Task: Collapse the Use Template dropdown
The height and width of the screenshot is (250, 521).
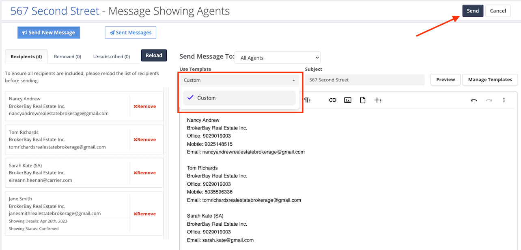Action: tap(240, 80)
